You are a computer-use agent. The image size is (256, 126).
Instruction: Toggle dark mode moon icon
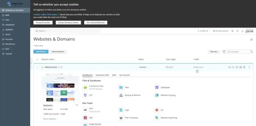[242, 31]
